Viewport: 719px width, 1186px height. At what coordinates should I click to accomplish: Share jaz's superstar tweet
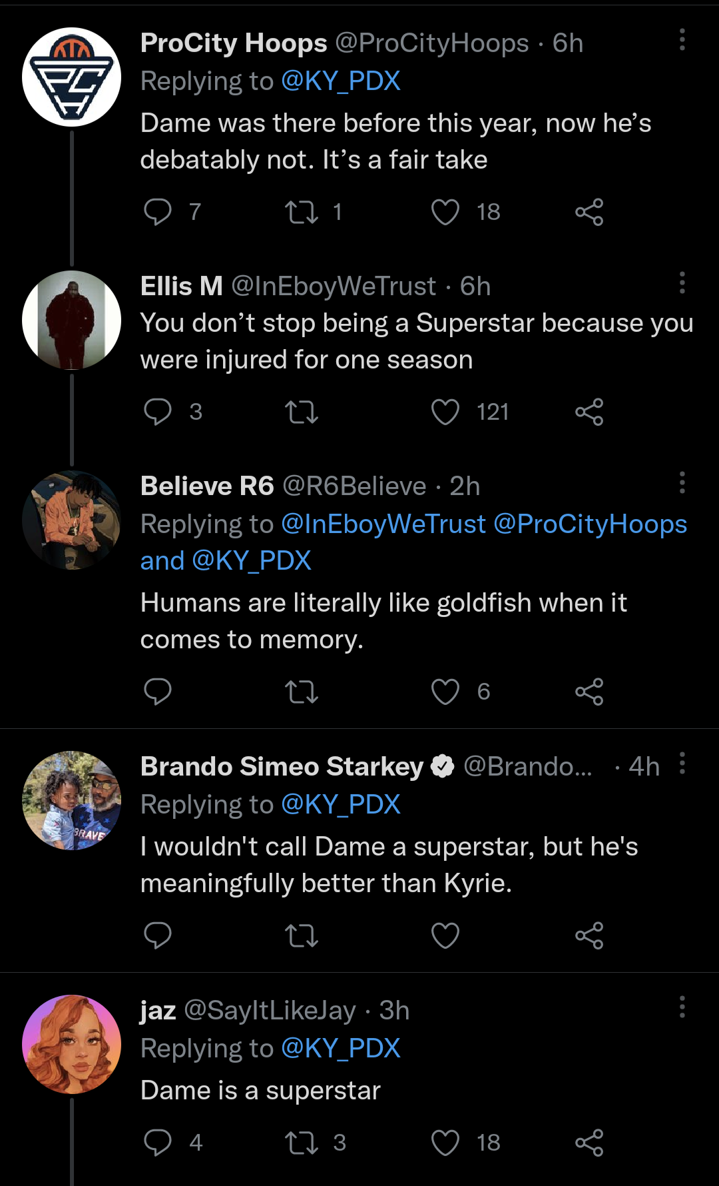589,1143
